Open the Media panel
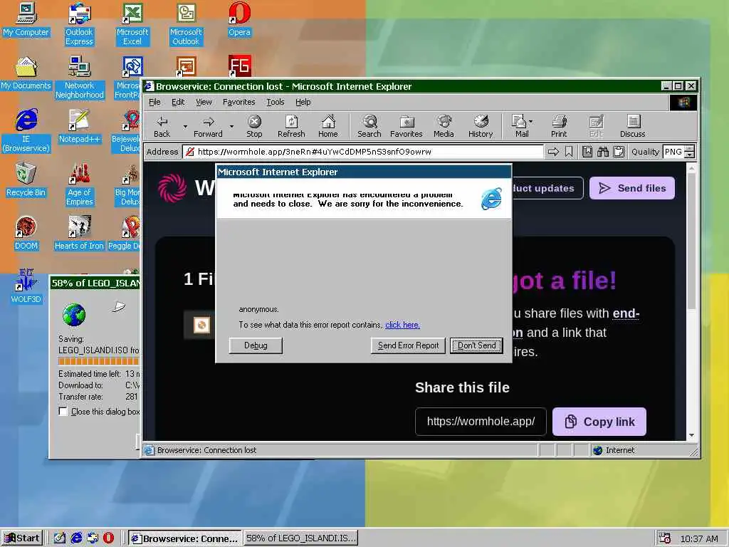Screen dimensions: 729x547 (x=444, y=127)
